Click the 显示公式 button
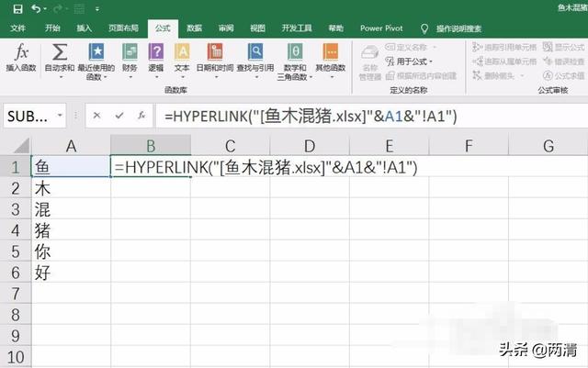Screen dimensions: 588x368 [x=564, y=47]
